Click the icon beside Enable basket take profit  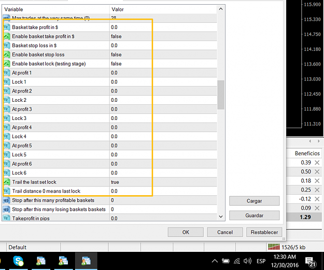[7, 36]
